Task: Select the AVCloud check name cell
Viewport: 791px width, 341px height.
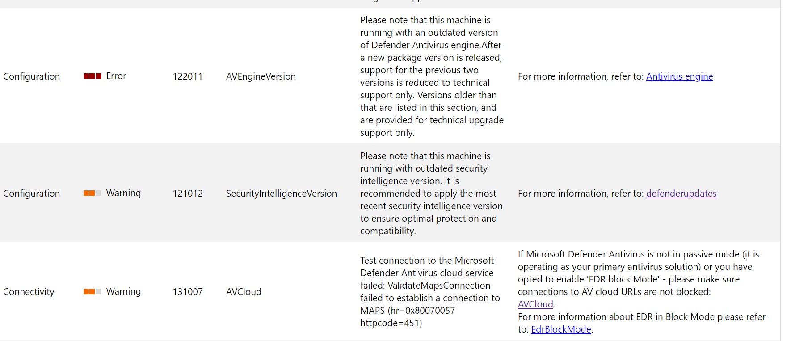Action: (244, 292)
